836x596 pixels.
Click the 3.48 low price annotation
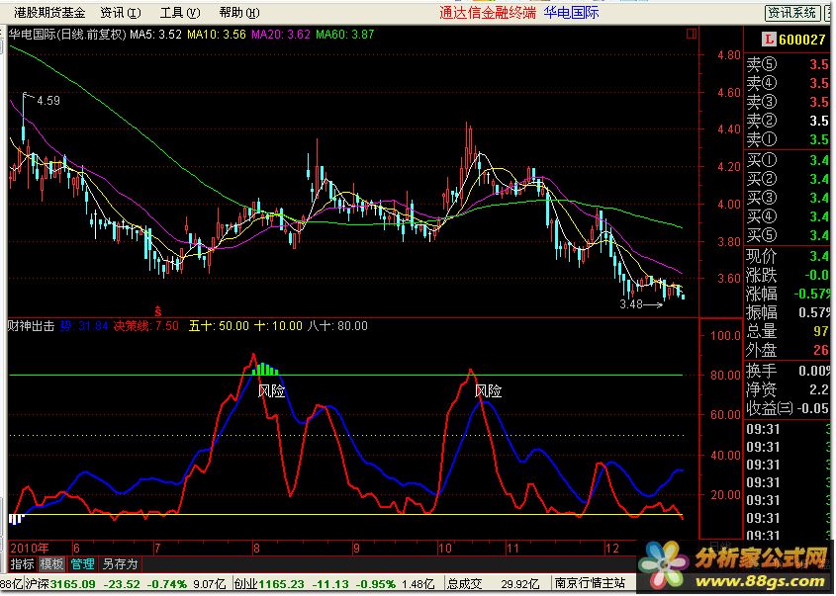[631, 304]
